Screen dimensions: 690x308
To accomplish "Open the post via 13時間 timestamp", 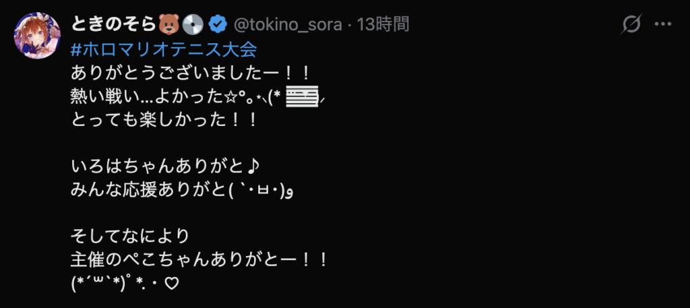I will (x=383, y=26).
